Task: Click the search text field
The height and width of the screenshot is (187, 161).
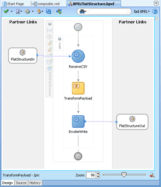Action: 108,12
